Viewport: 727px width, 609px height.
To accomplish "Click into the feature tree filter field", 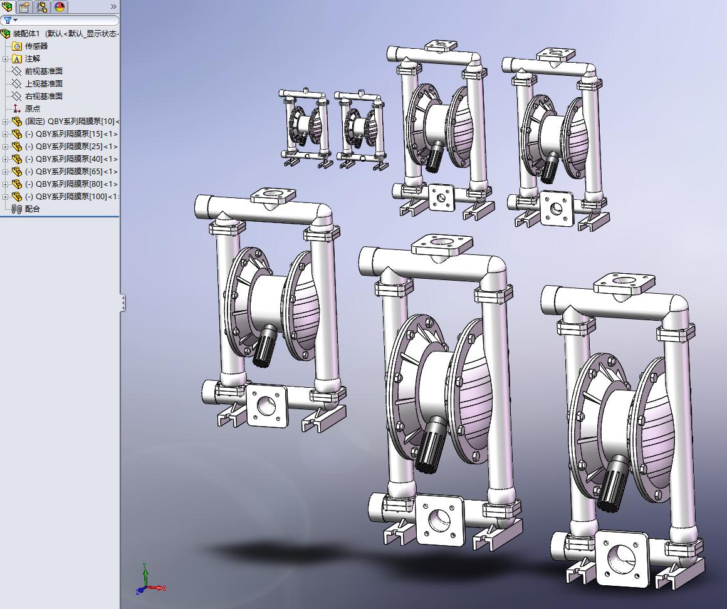I will (x=60, y=21).
